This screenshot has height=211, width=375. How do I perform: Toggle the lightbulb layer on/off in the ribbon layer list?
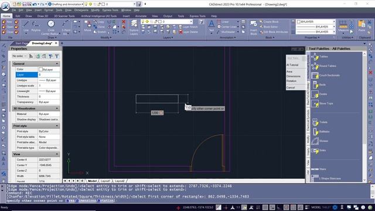click(143, 22)
